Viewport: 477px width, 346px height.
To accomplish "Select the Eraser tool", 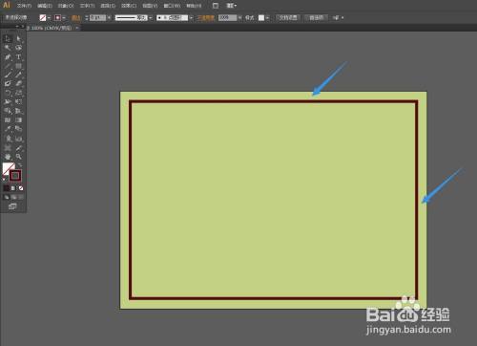I will [19, 84].
